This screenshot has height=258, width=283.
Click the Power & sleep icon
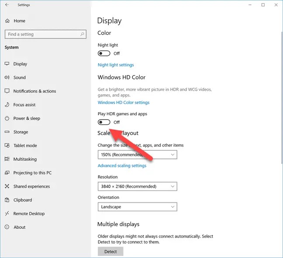[7, 118]
